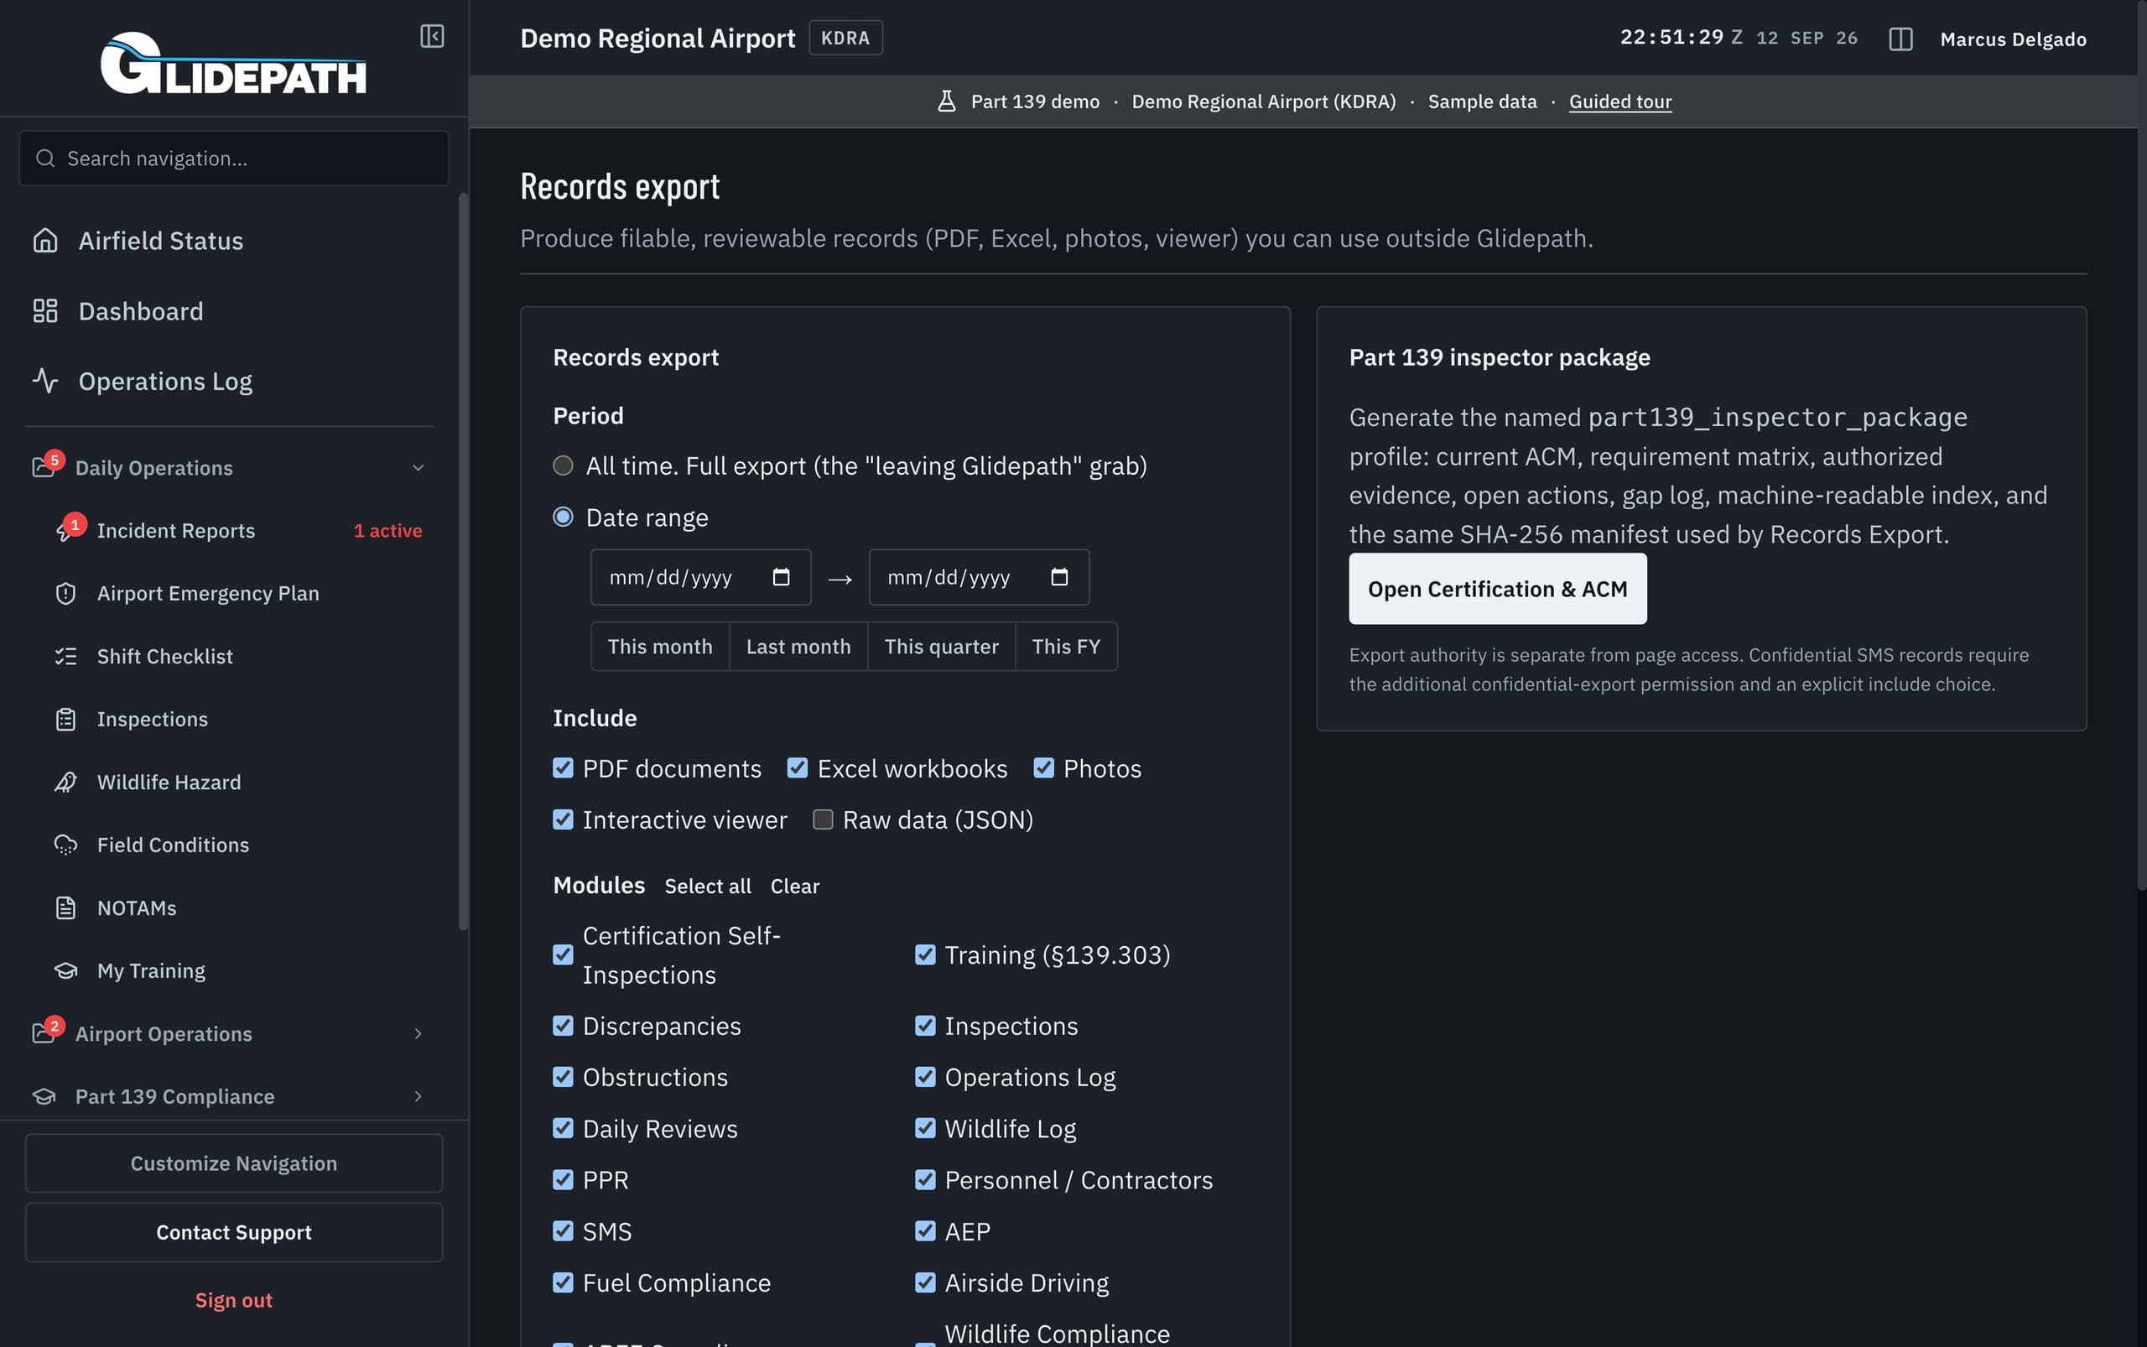Screen dimensions: 2147x1347
Task: Click the Contact Support button
Action: tap(233, 1232)
